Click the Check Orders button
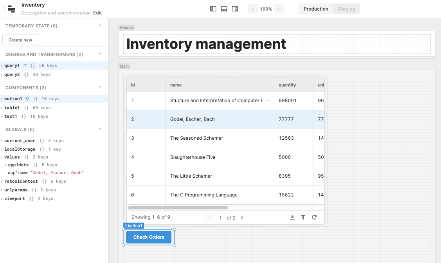The width and height of the screenshot is (441, 263). coord(149,237)
